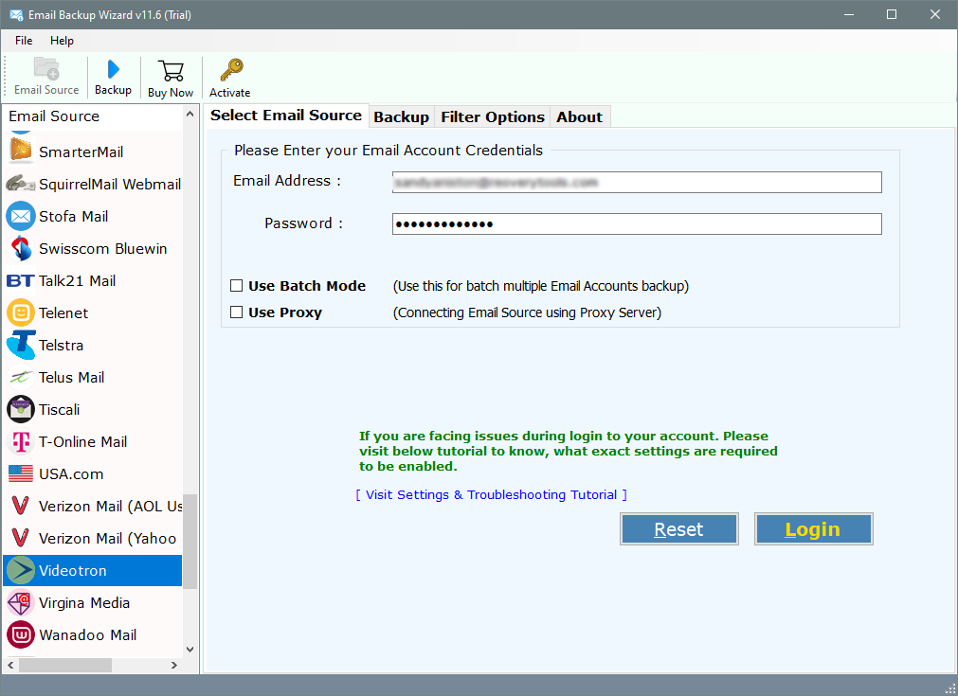
Task: Switch to the Backup tab
Action: coord(402,117)
